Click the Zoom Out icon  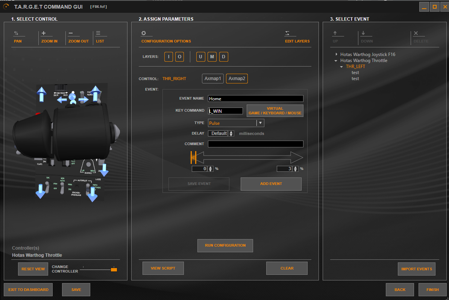[x=71, y=33]
